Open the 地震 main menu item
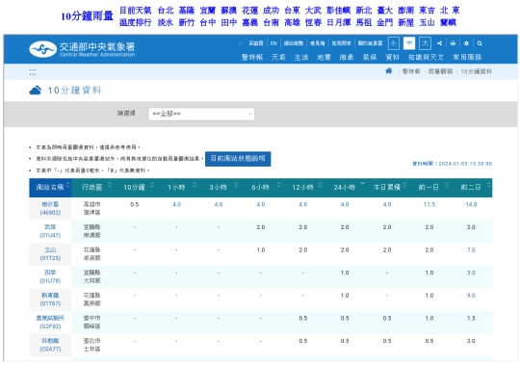 (324, 58)
